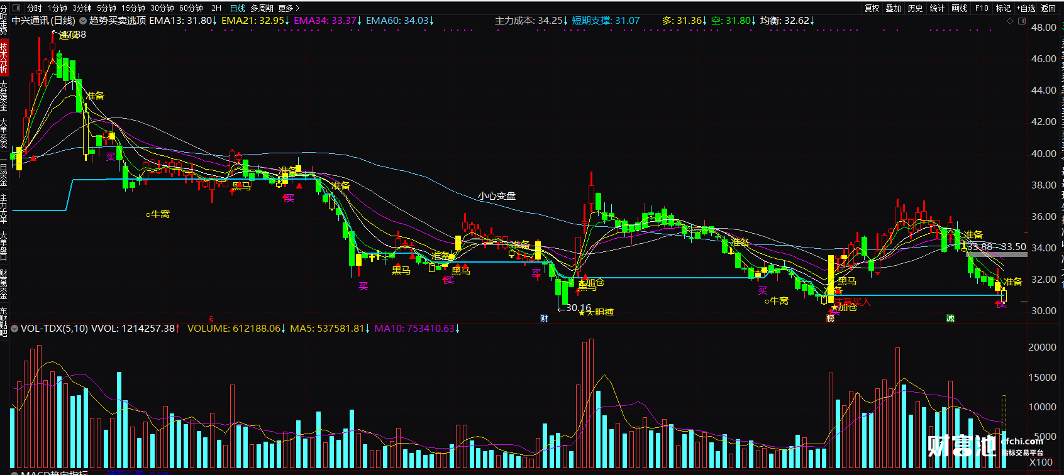Click the 趋势买卖逃顶 indicator name
This screenshot has height=475, width=1064.
coord(118,21)
